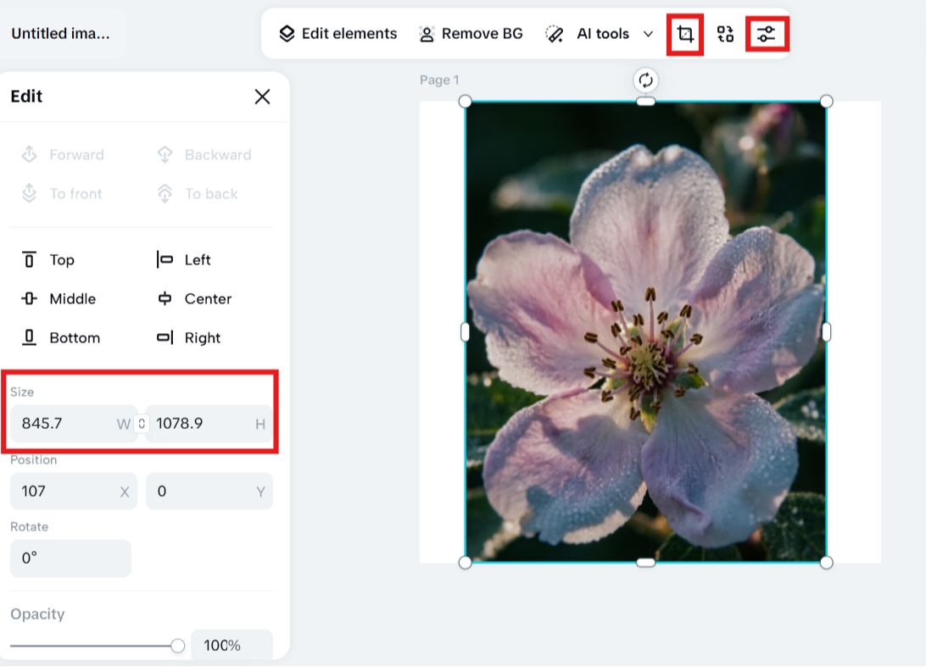Screen dimensions: 926x667
Task: Click the Y position field showing 0
Action: (x=209, y=491)
